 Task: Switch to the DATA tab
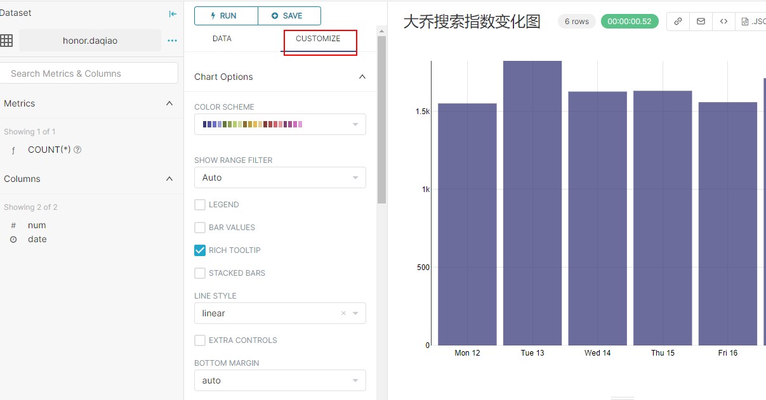coord(221,39)
